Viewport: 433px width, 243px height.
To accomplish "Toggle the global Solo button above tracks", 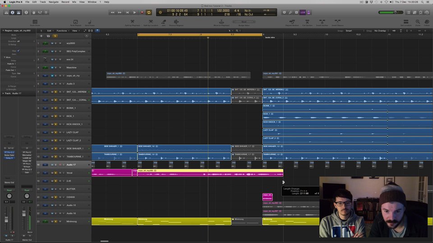I will pos(55,36).
